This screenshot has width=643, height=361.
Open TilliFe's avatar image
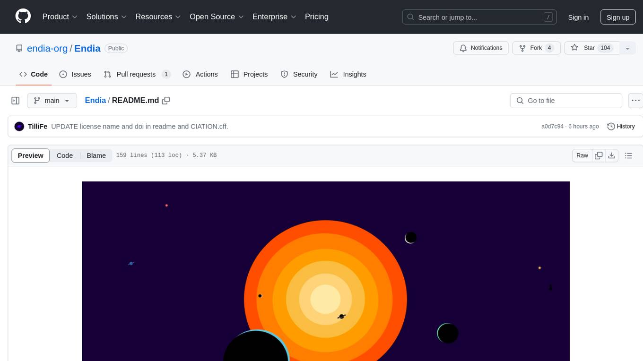19,126
